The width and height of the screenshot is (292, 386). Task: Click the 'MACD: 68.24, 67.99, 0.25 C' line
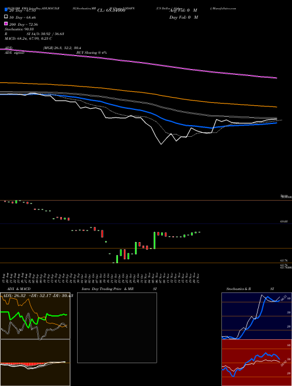tap(28, 39)
